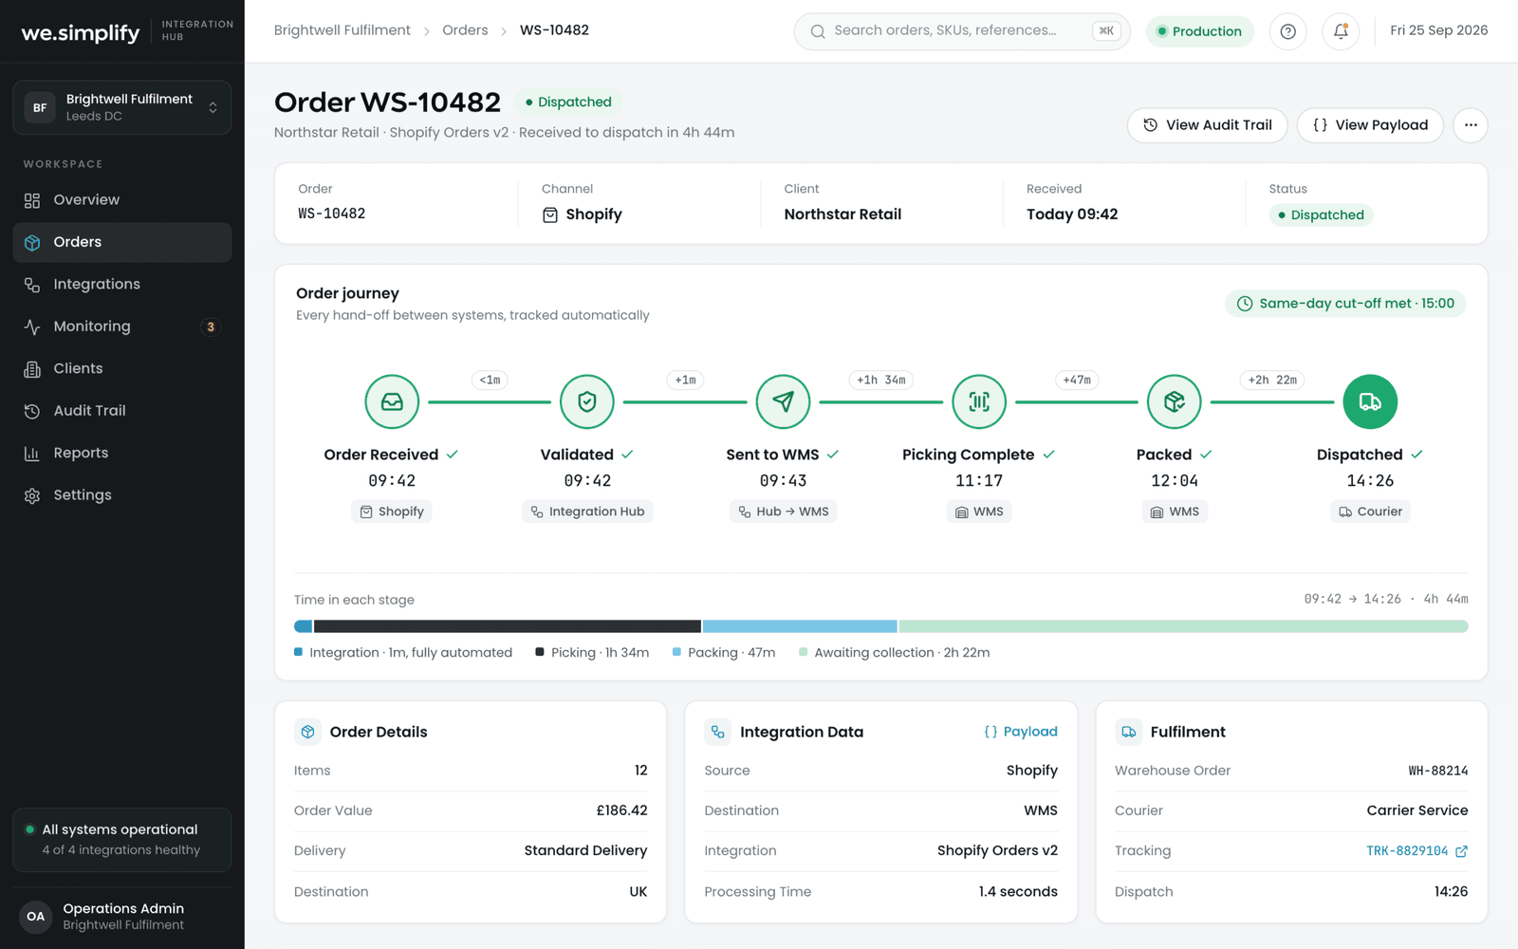Click the Sent to WMS paper-plane icon
Screen dimensions: 1518x949
pyautogui.click(x=783, y=401)
